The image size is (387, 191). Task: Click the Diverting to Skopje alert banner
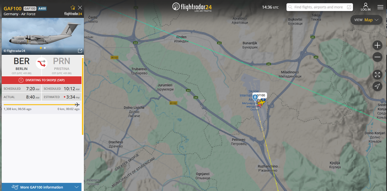coord(41,80)
